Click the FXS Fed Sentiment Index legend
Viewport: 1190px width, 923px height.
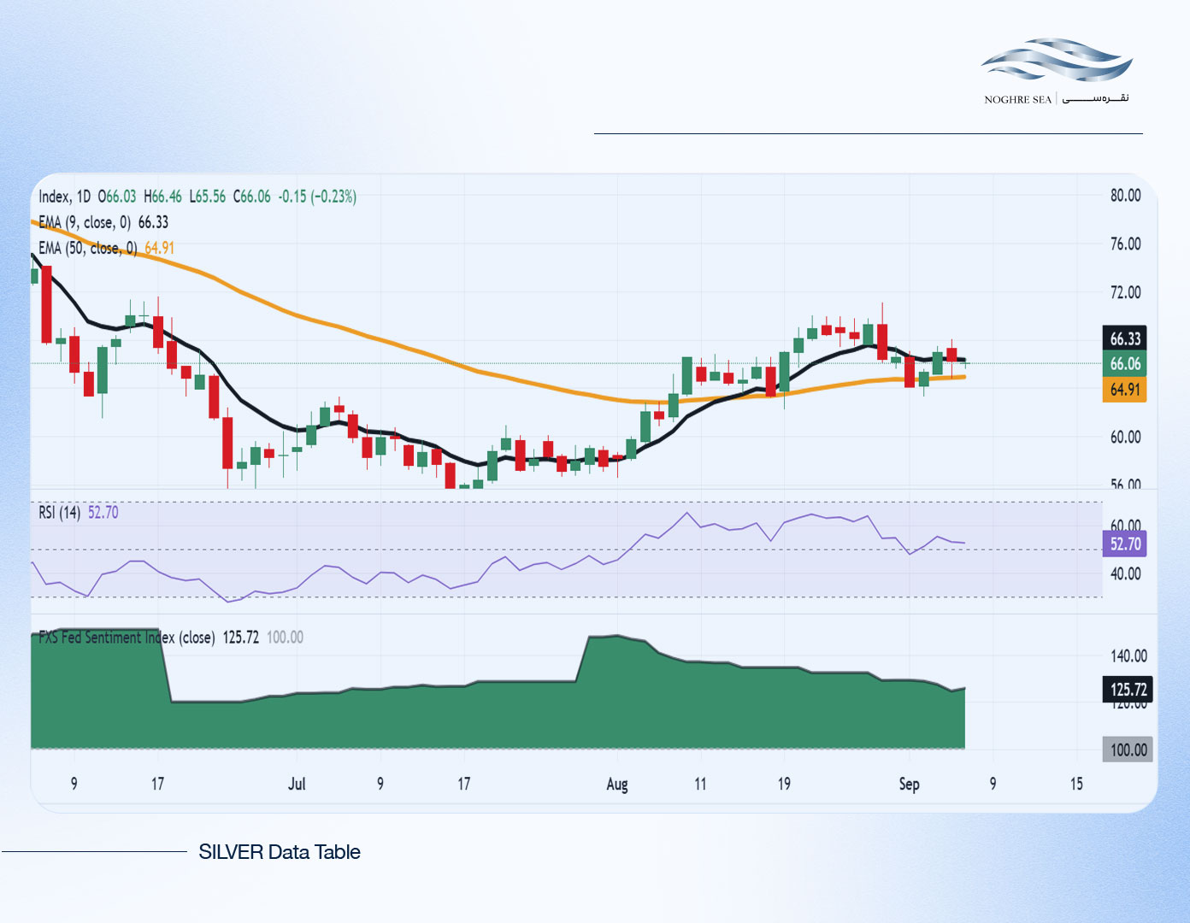pos(171,638)
